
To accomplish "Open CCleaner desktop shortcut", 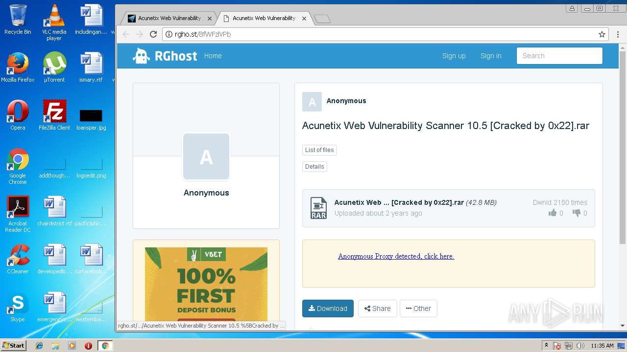I will [x=18, y=259].
